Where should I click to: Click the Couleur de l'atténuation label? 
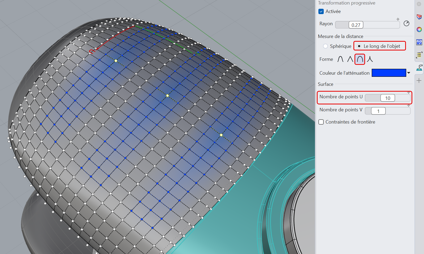click(x=344, y=73)
